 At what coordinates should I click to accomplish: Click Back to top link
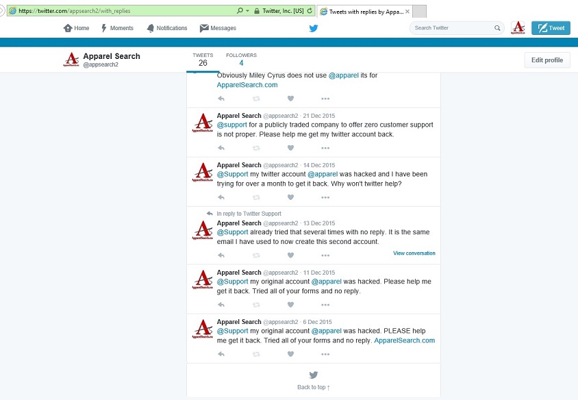[x=314, y=387]
